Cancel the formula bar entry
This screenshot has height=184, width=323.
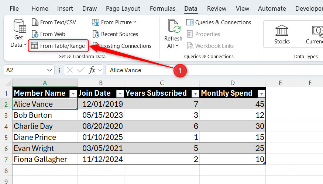point(70,70)
